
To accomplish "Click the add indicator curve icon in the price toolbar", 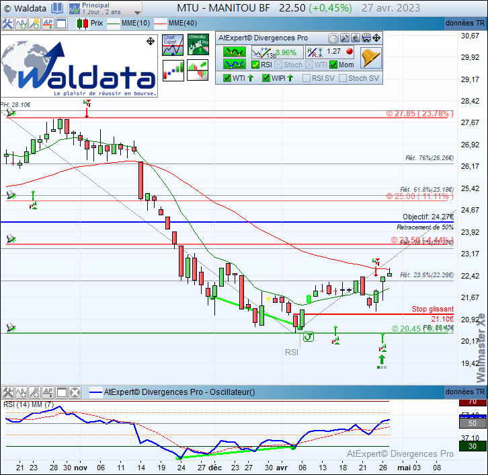I will tap(21, 24).
